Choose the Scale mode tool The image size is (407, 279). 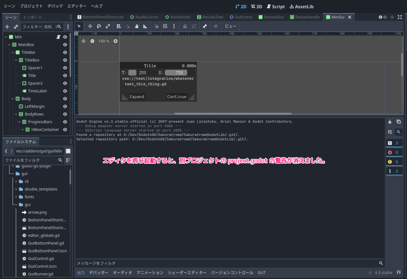pyautogui.click(x=108, y=26)
